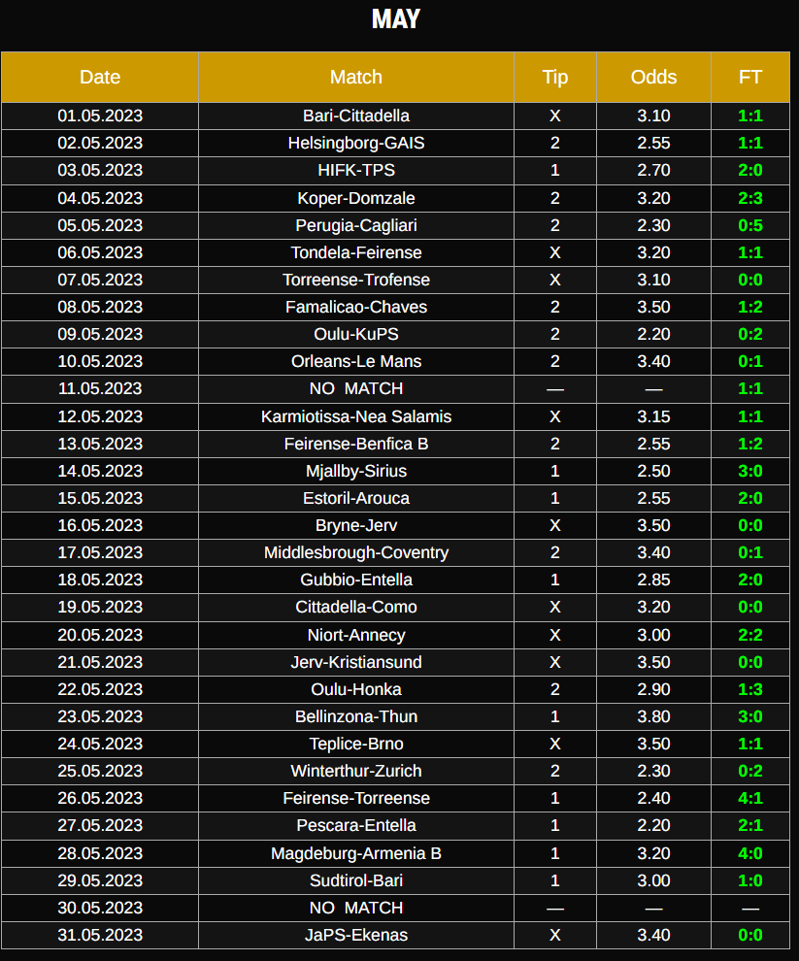Click the 4:1 score for Feirense-Torreense
799x961 pixels.
[750, 798]
